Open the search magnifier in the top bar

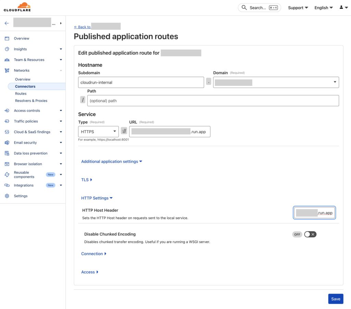click(x=244, y=7)
